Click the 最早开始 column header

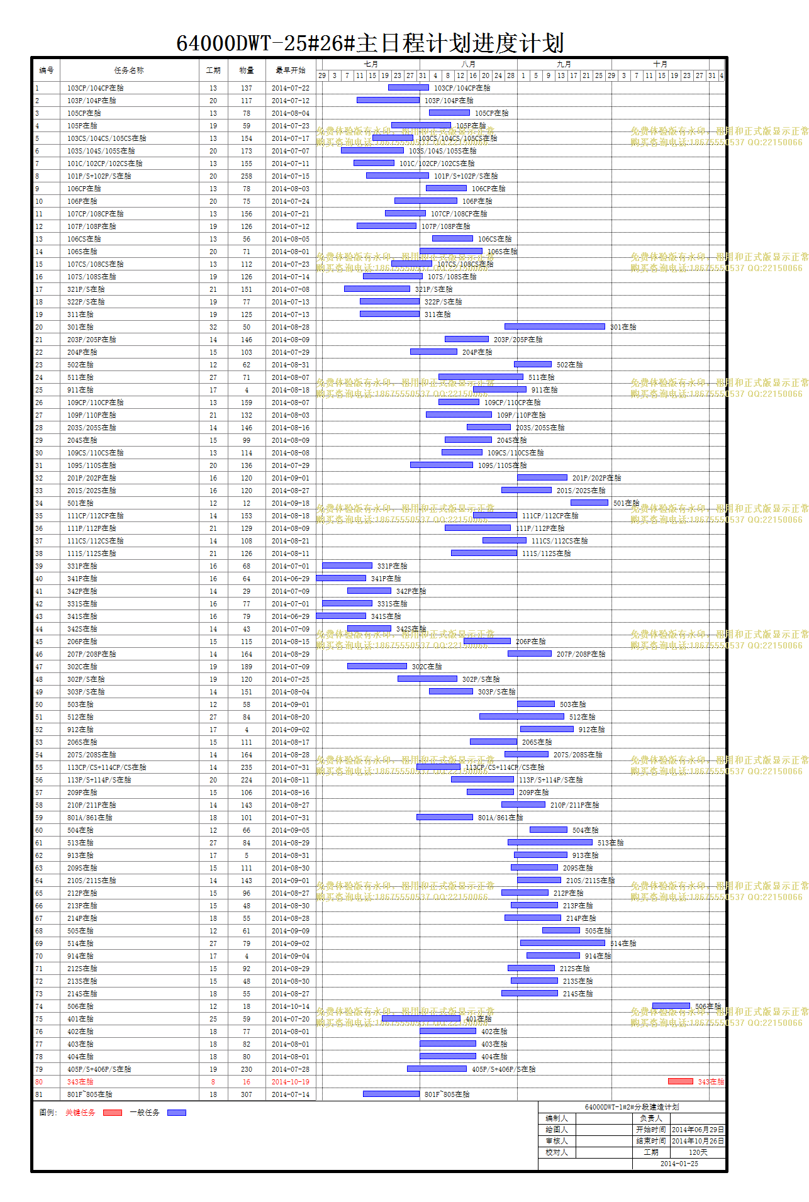pyautogui.click(x=291, y=70)
